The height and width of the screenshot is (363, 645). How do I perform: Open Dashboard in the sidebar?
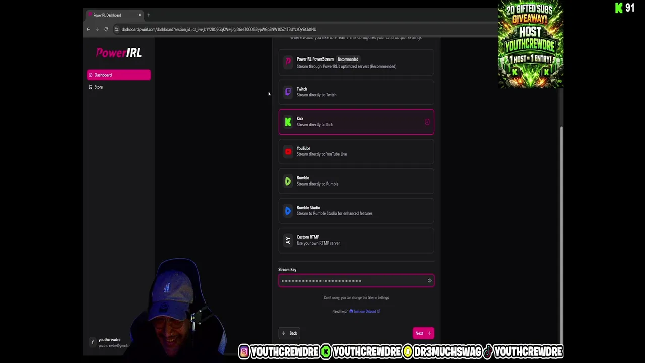118,75
